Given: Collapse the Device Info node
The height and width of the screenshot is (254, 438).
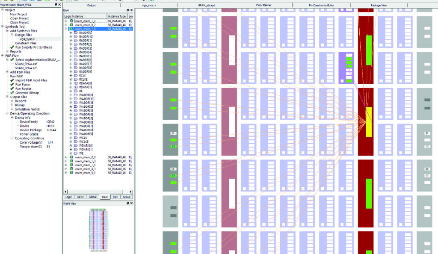Looking at the screenshot, I should click(12, 118).
